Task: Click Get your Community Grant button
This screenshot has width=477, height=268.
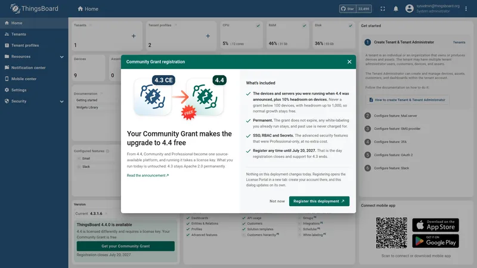Action: pos(126,246)
